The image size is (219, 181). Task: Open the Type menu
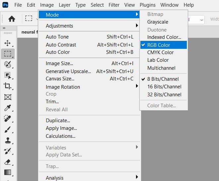click(80, 5)
